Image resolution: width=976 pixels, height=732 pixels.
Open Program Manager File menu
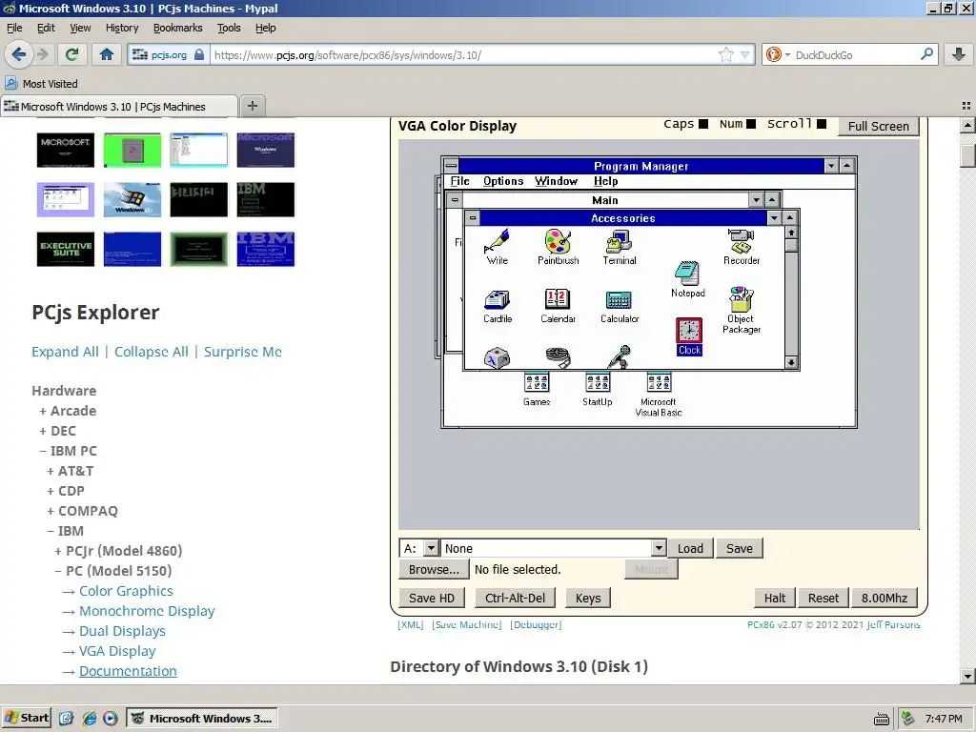coord(460,181)
